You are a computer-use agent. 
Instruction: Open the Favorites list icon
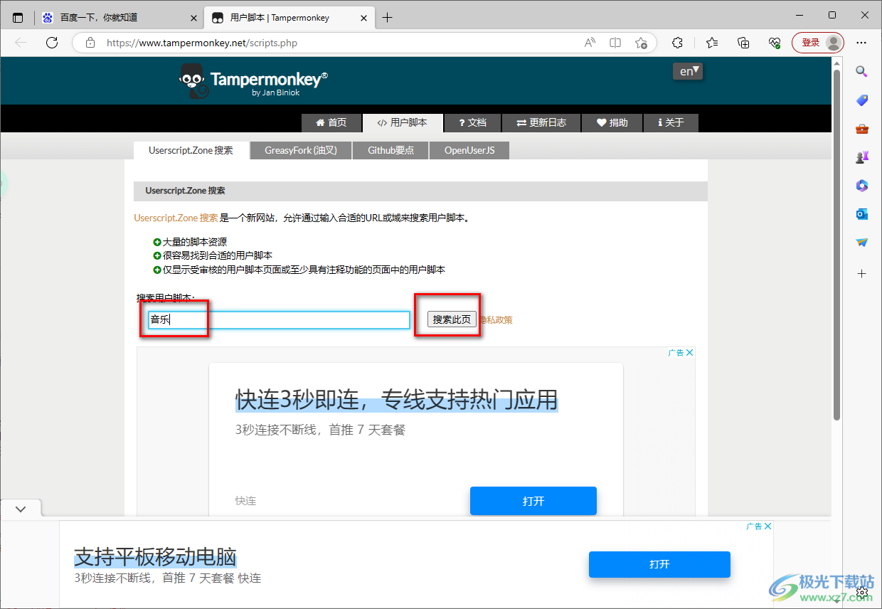[712, 43]
